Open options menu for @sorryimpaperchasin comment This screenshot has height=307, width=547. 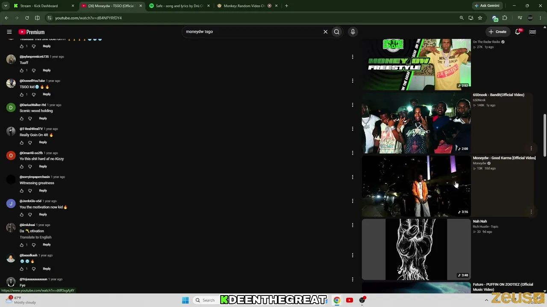click(353, 177)
